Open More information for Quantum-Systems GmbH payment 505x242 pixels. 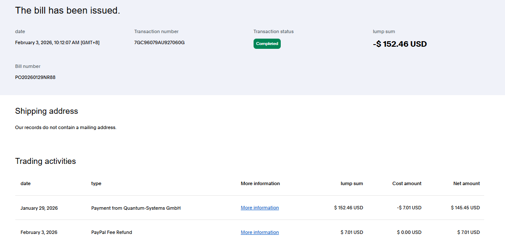pos(260,208)
